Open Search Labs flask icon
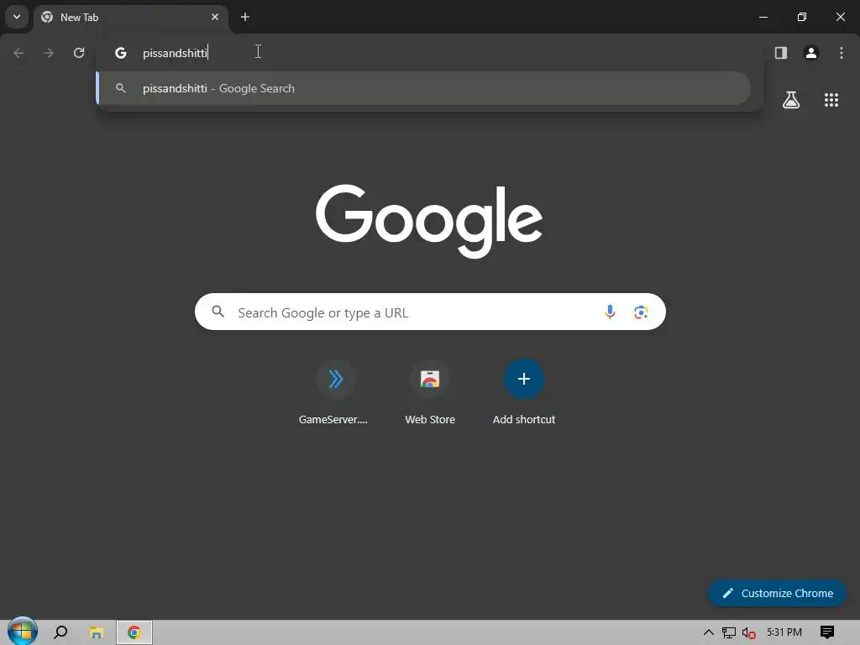Viewport: 860px width, 645px height. tap(791, 100)
